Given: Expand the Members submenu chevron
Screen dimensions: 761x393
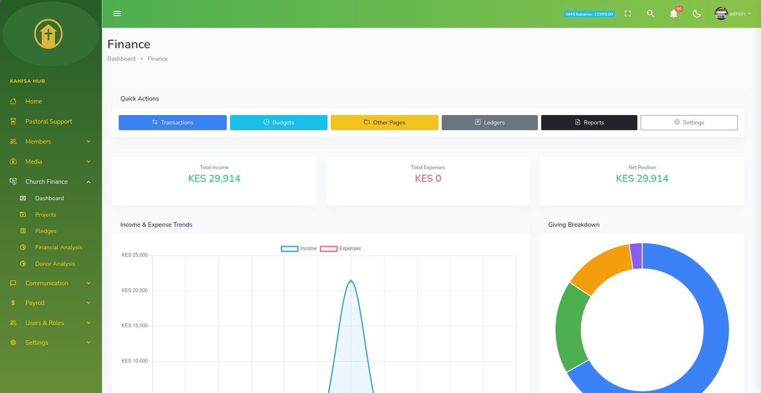Looking at the screenshot, I should 88,141.
